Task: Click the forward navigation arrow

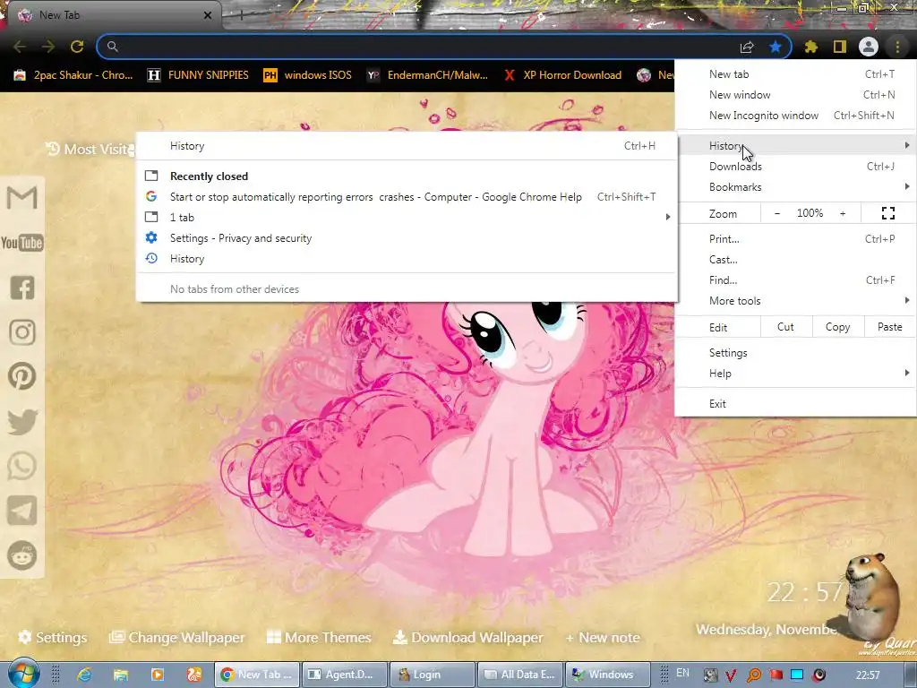Action: (48, 47)
